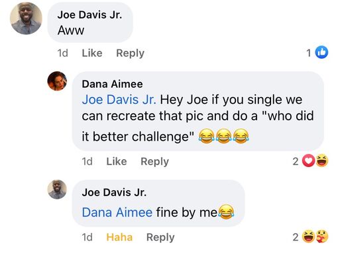View the reaction count on Dana's comment
This screenshot has width=338, height=253.
coord(296,161)
